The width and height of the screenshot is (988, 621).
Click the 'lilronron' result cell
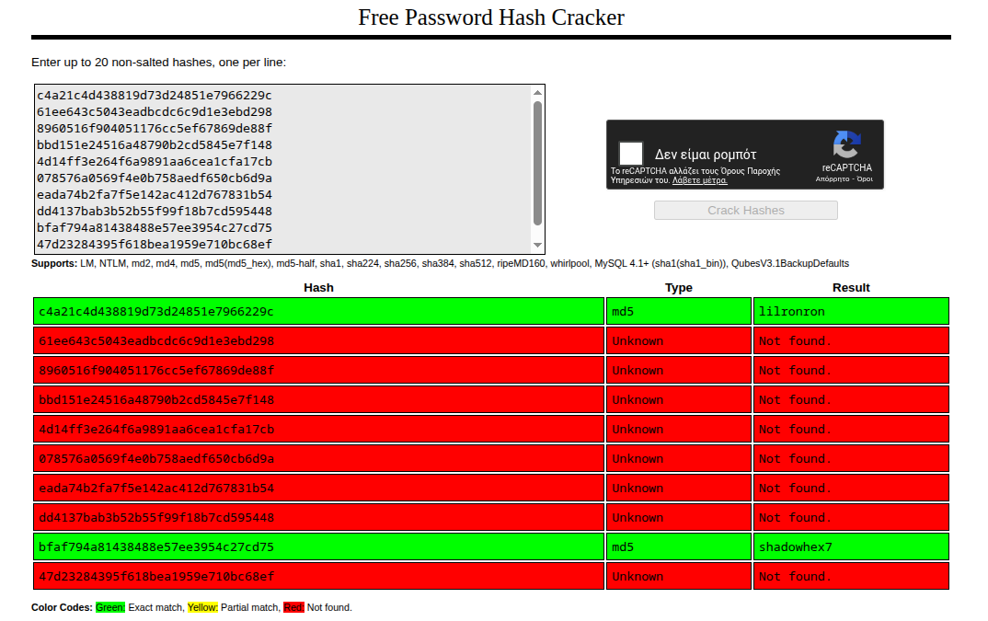pos(850,310)
